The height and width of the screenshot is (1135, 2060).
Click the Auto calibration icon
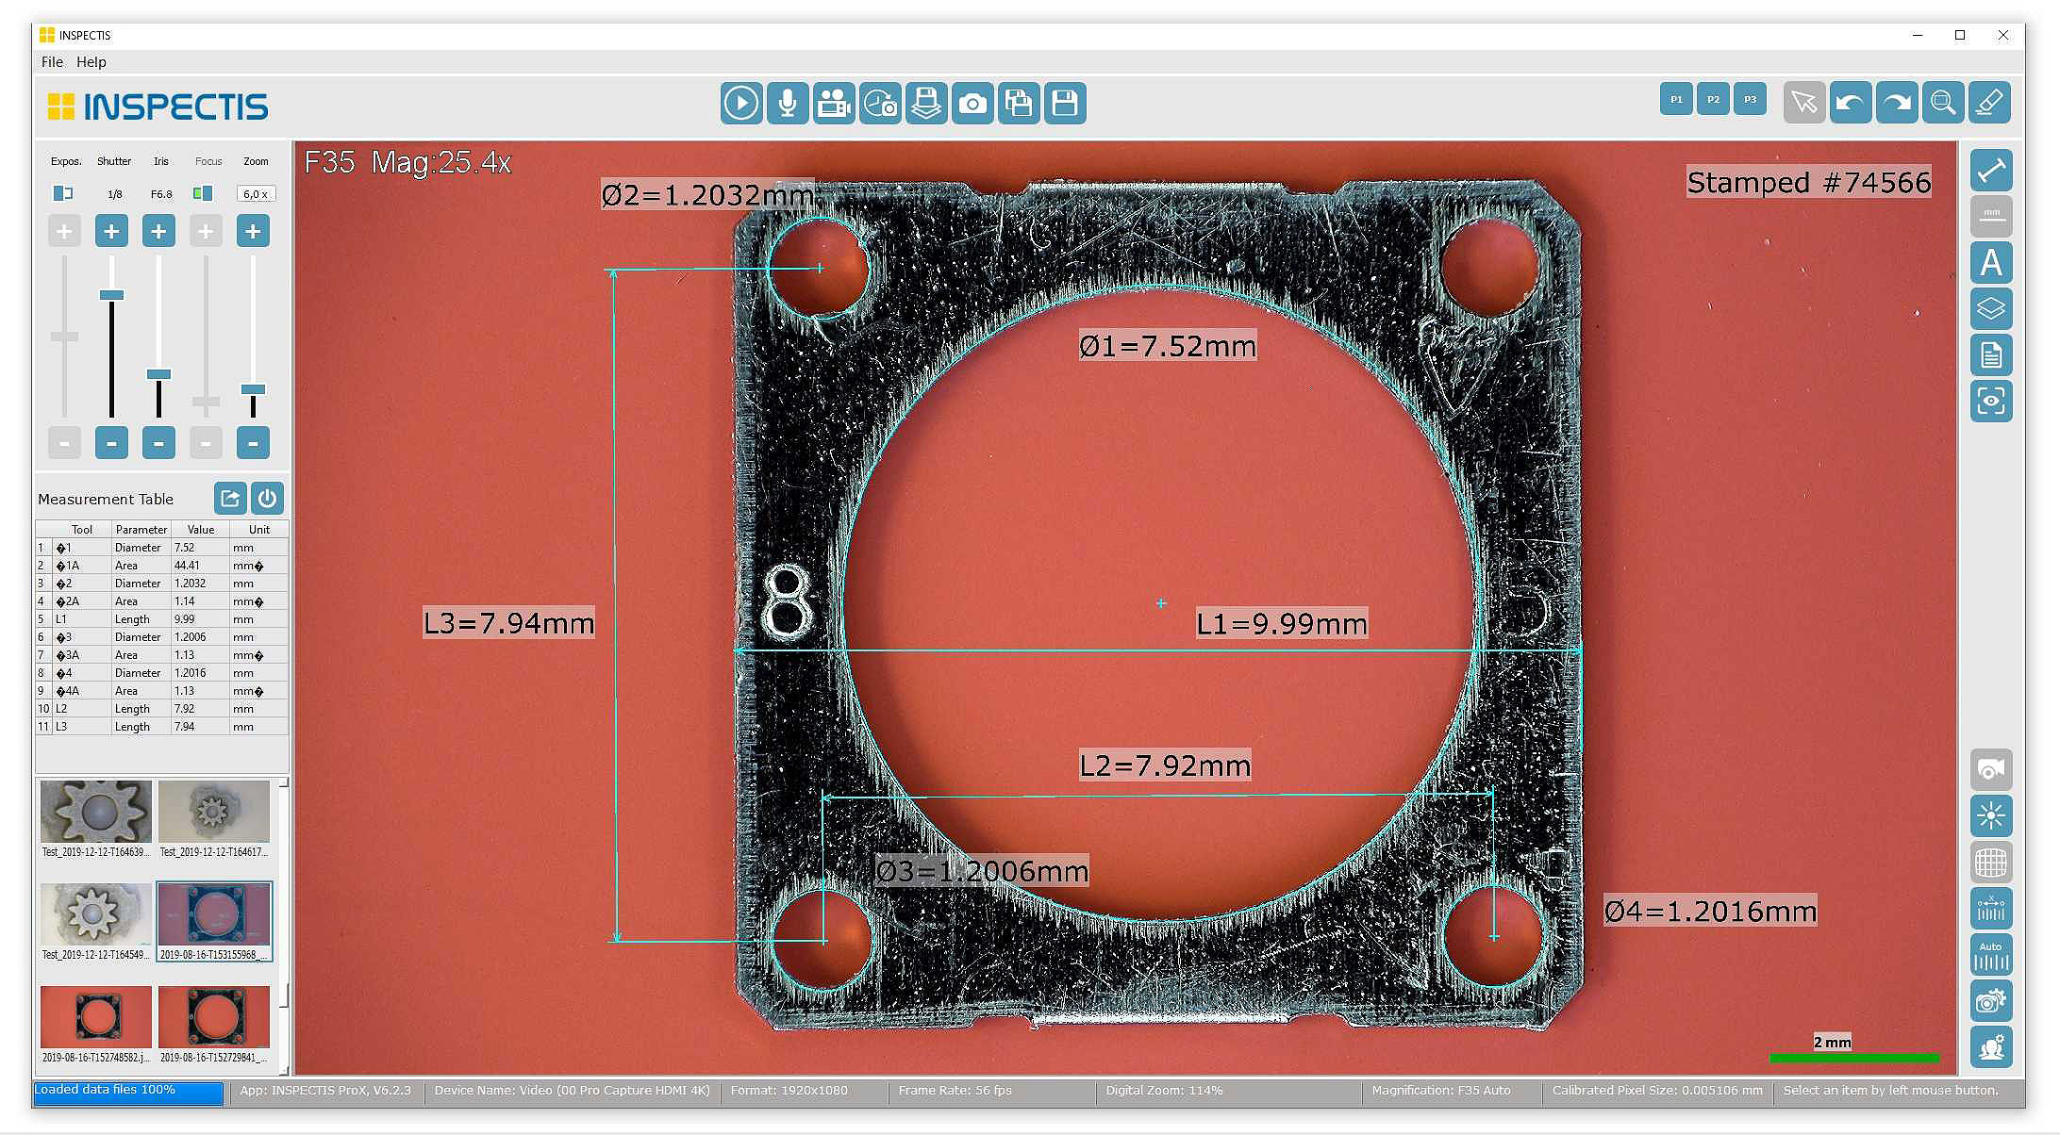(x=1991, y=955)
